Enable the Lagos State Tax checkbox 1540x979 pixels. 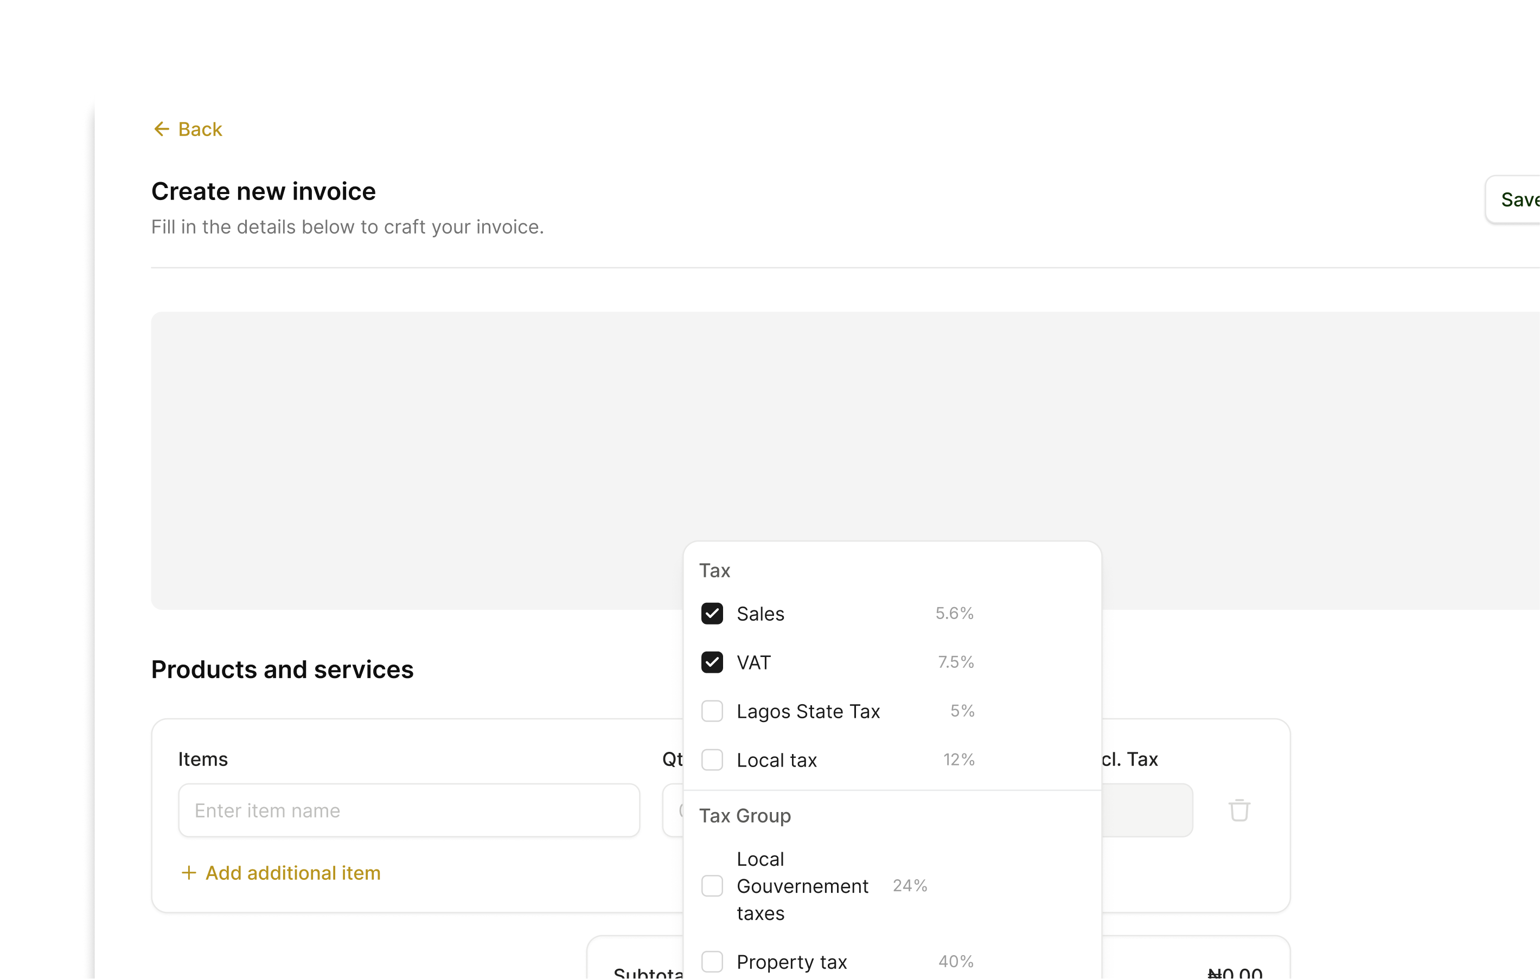[712, 711]
